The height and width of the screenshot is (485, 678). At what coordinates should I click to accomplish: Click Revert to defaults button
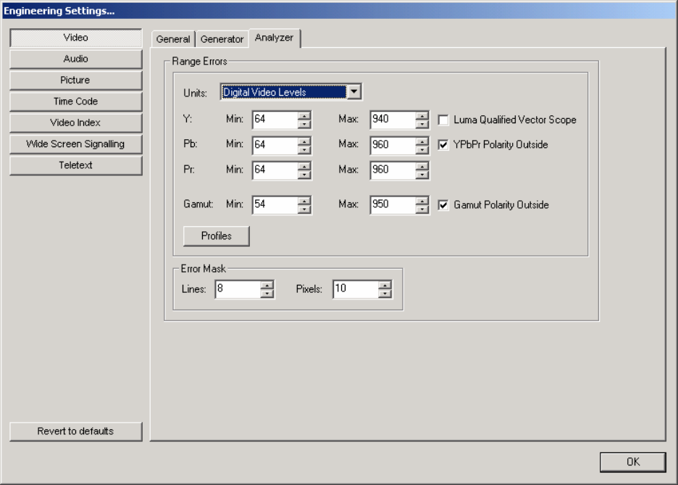(x=75, y=431)
